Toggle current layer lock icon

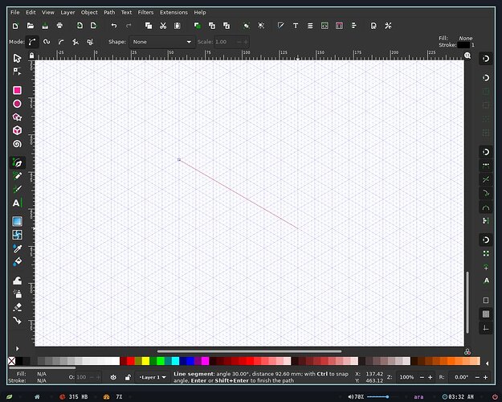[128, 377]
